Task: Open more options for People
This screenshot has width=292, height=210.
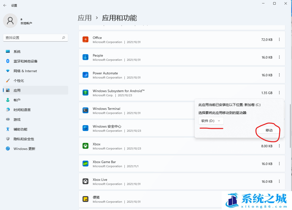Action: click(x=279, y=57)
